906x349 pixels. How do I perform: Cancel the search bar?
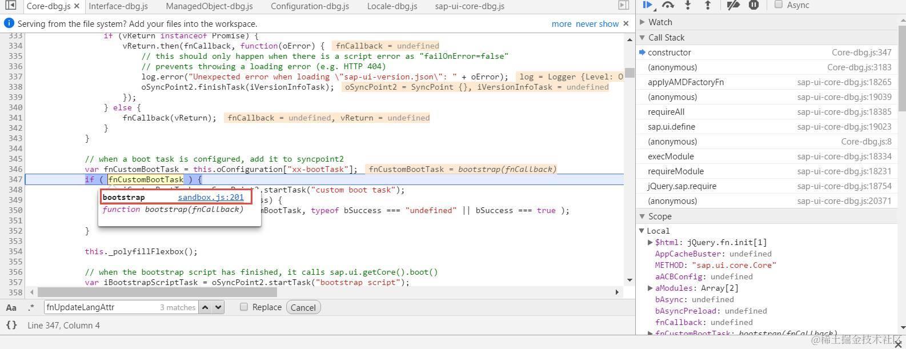pyautogui.click(x=303, y=307)
